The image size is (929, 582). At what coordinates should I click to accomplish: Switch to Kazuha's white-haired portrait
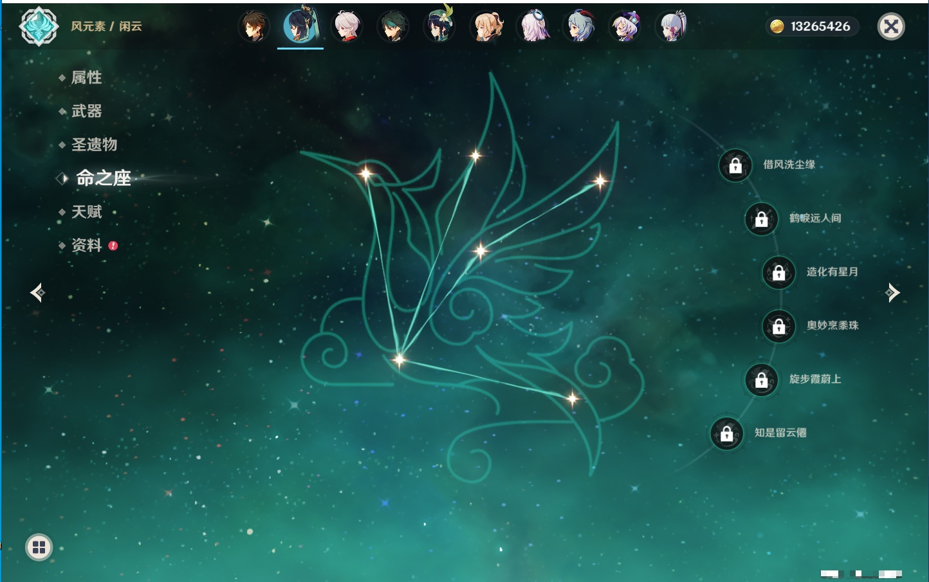[347, 26]
